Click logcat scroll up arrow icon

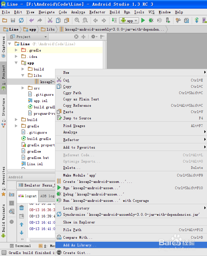[22, 224]
